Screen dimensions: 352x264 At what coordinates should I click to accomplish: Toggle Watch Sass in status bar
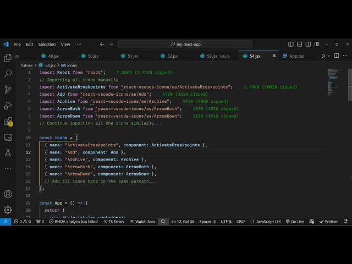(x=142, y=222)
